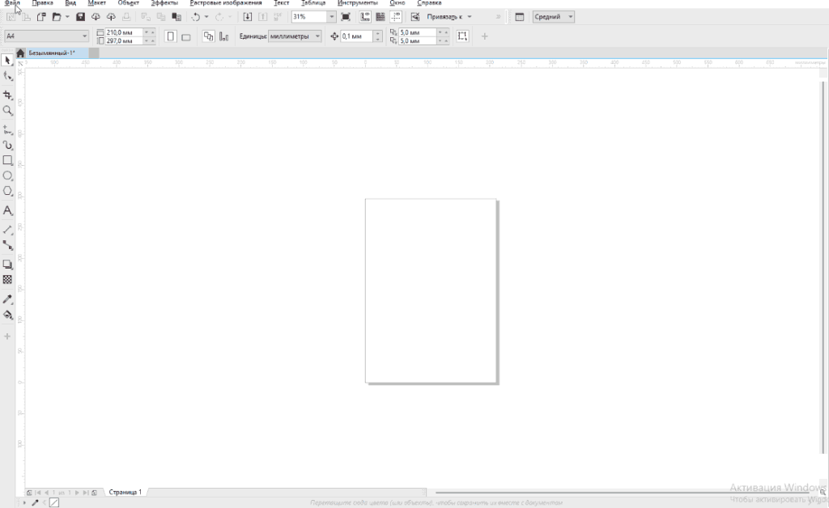Open the units миллиметры dropdown
Image resolution: width=829 pixels, height=508 pixels.
click(x=317, y=36)
